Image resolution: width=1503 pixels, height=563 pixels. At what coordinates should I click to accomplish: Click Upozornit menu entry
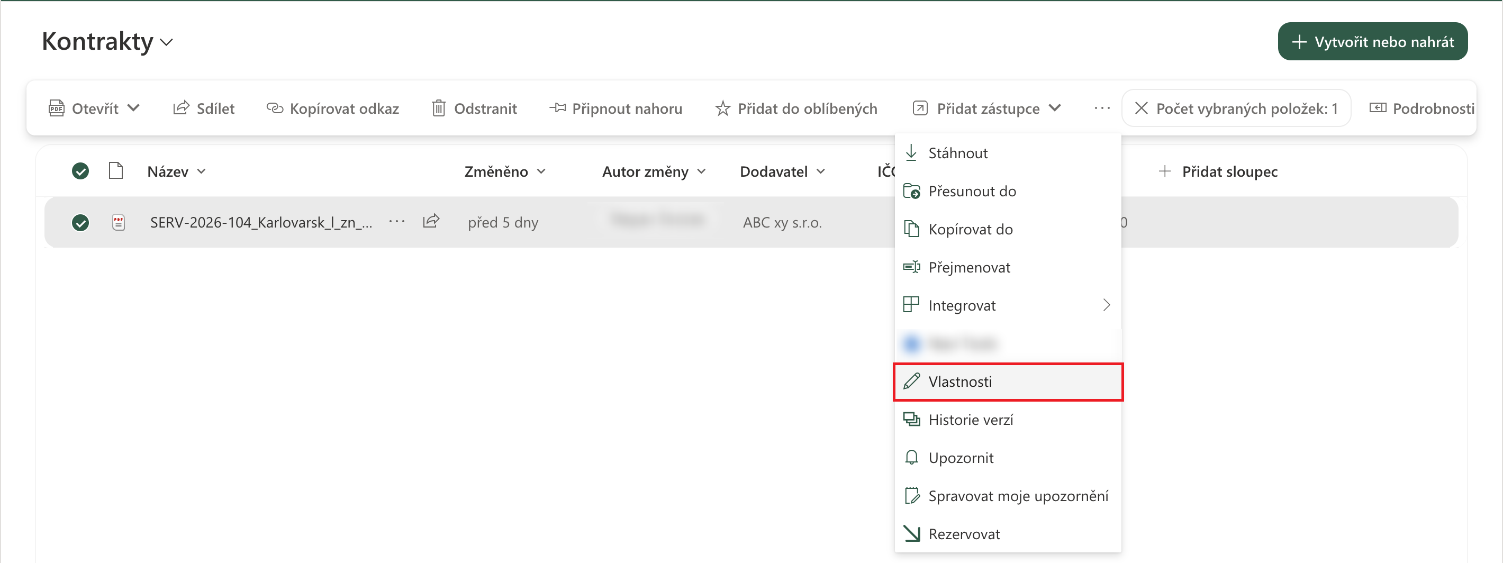pos(1008,458)
